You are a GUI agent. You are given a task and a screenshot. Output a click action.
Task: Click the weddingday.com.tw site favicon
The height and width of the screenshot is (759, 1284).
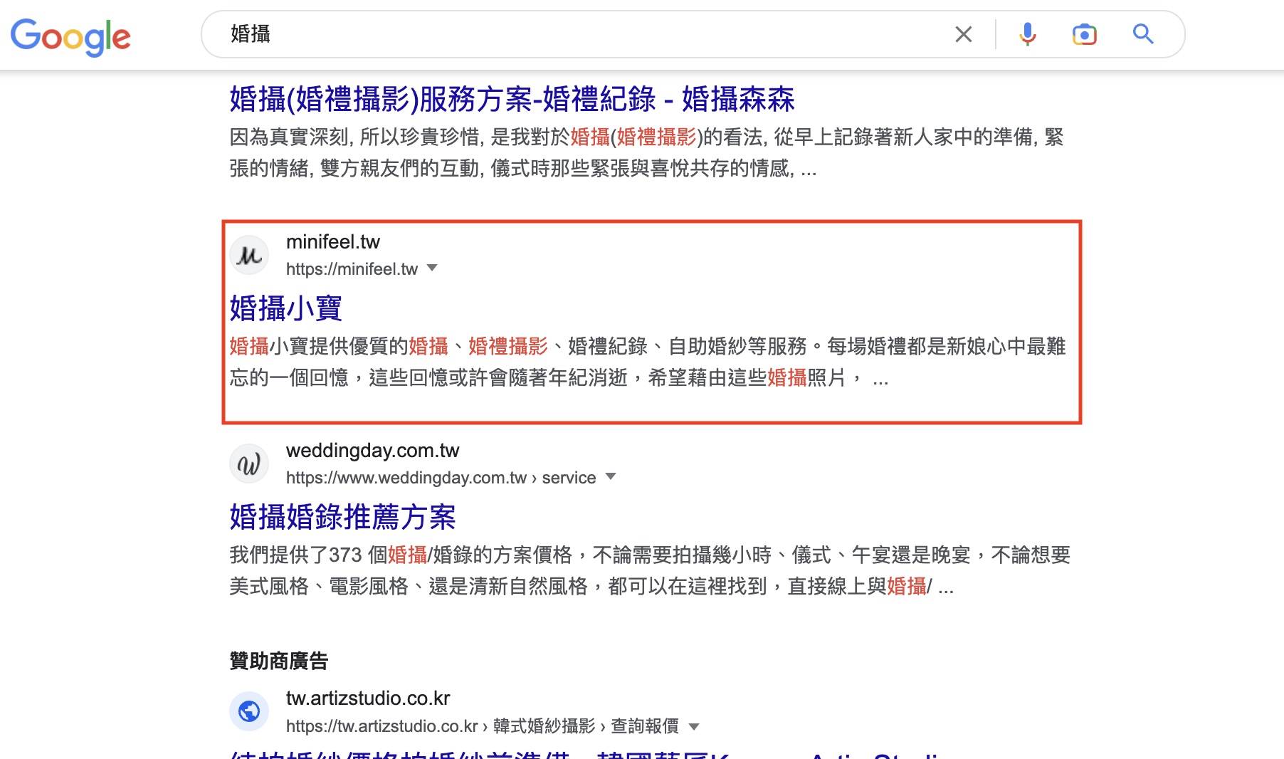(249, 464)
